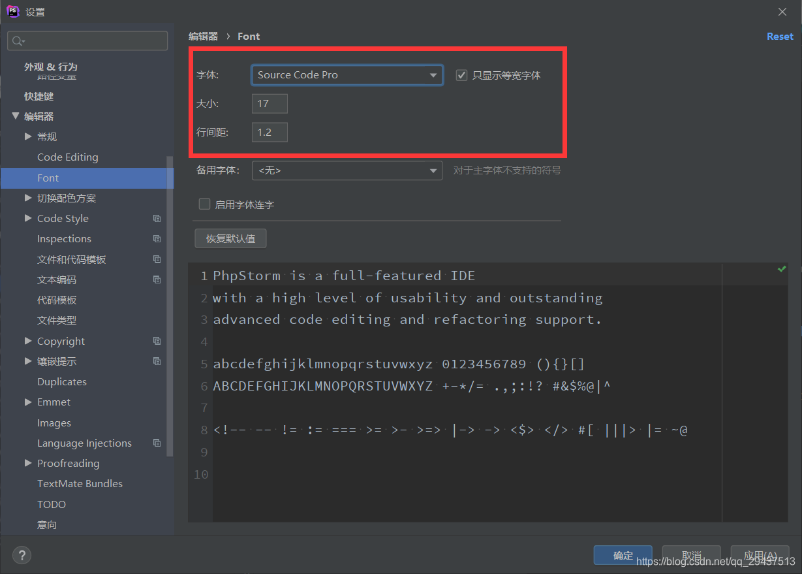Screen dimensions: 802x574
Task: Enable 启用字体连字 checkbox
Action: point(204,204)
